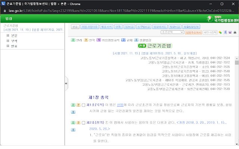Click the bookmark star icon in toolbar
Screen dimensions: 239x149
point(220,32)
